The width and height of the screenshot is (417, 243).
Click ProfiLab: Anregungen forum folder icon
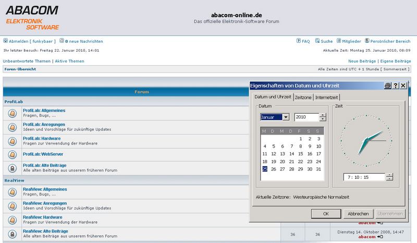[12, 127]
